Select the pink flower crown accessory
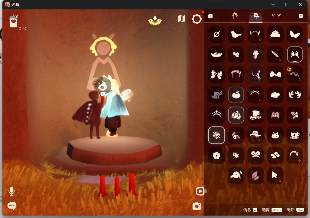The height and width of the screenshot is (218, 310). click(236, 75)
